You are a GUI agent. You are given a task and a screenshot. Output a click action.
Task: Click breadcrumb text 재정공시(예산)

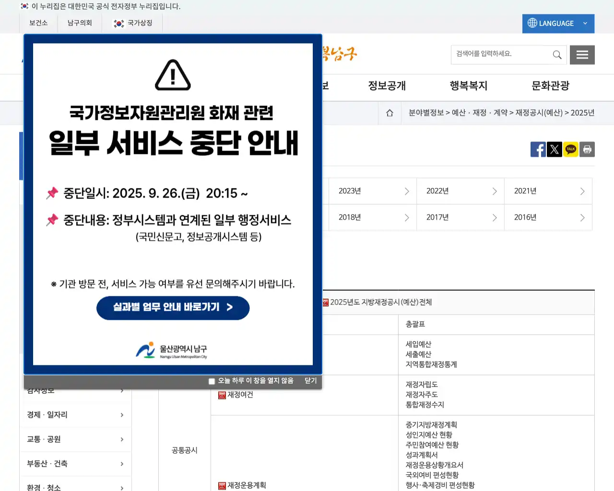(x=539, y=113)
